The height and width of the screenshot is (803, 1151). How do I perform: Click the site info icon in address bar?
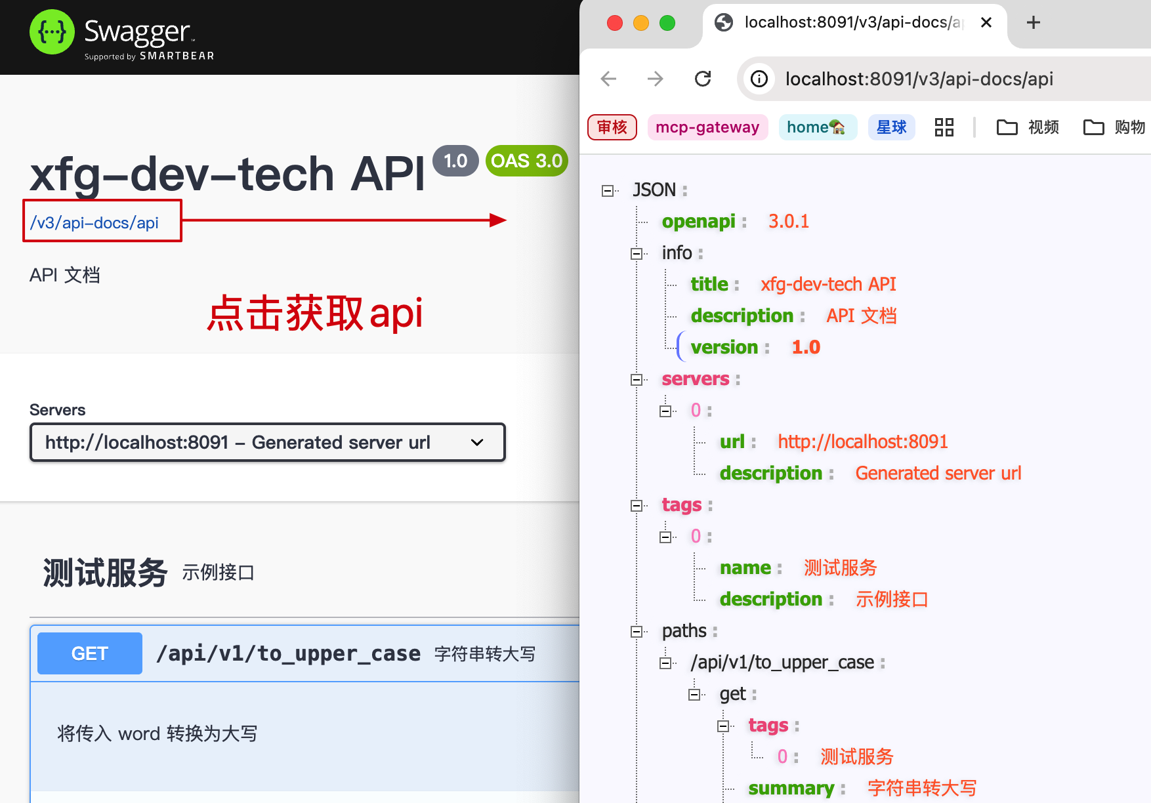759,79
